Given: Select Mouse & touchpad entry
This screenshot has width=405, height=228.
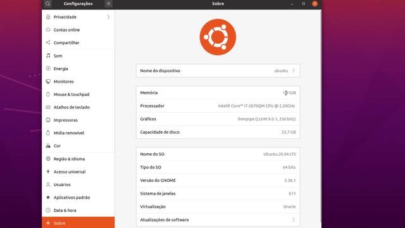Looking at the screenshot, I should [x=78, y=94].
